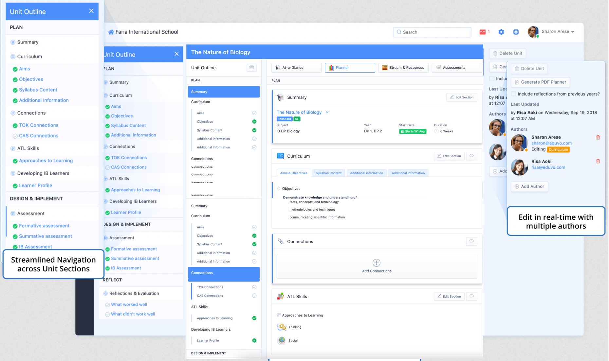
Task: Open the mail notifications envelope icon
Action: point(482,32)
